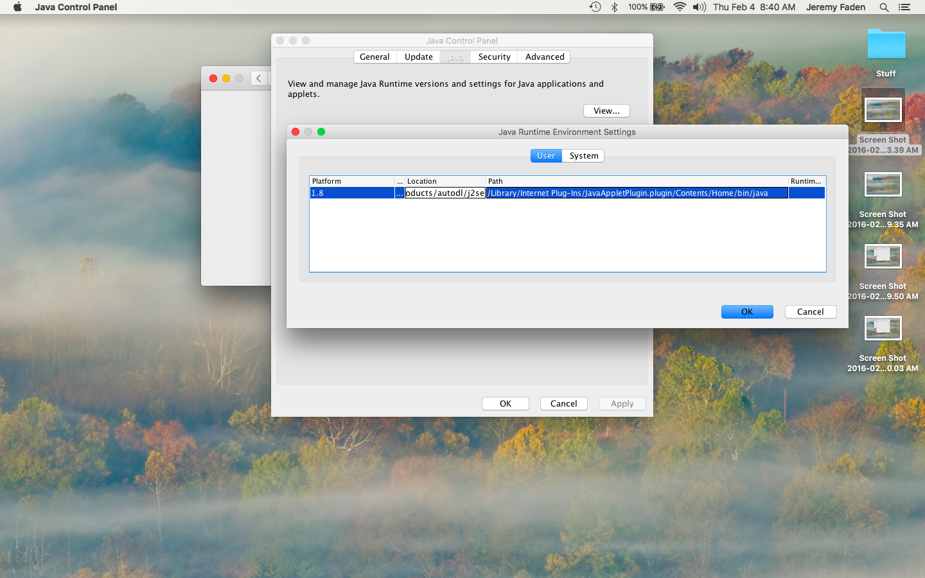The image size is (925, 578).
Task: Click the View... button
Action: 606,111
